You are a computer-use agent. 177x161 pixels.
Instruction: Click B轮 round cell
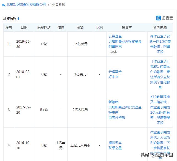pos(44,145)
